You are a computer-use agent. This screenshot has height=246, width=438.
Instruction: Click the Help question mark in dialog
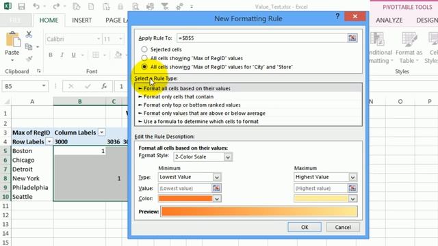coord(337,16)
